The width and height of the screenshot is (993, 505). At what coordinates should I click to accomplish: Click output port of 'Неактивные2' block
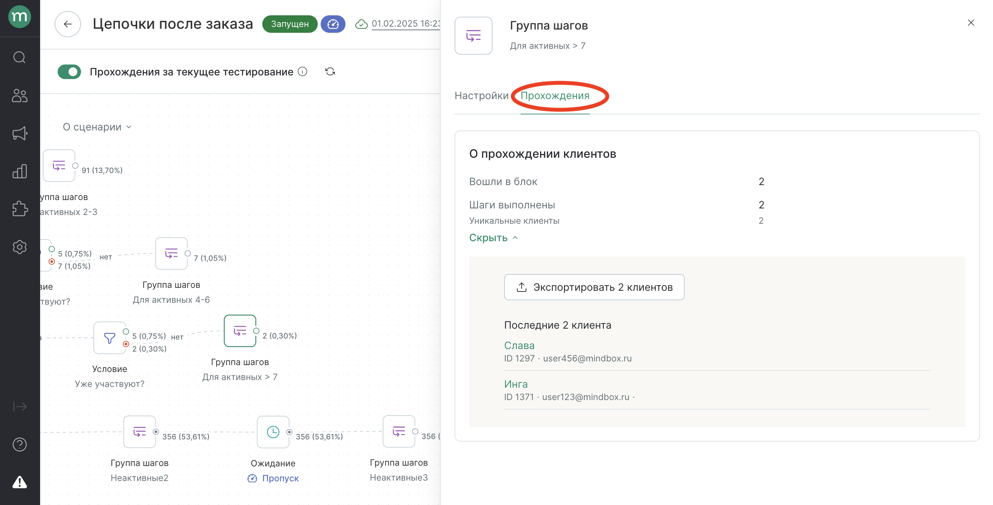pos(156,432)
